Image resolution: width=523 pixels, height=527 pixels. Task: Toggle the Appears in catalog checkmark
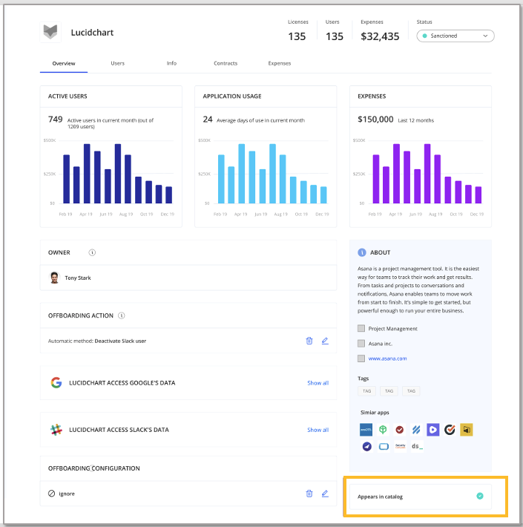480,496
